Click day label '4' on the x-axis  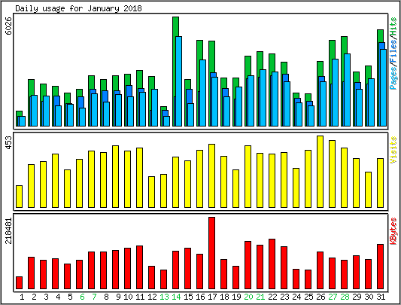(58, 297)
